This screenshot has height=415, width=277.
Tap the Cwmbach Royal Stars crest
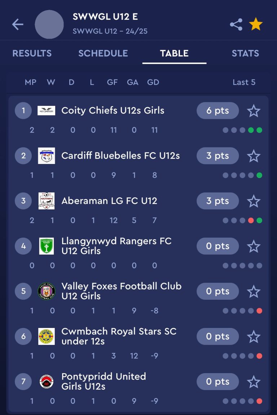pos(46,336)
